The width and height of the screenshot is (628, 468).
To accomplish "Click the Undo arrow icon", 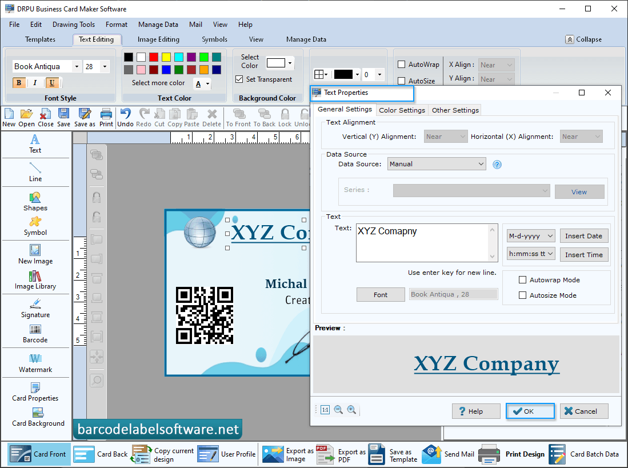I will tap(125, 118).
